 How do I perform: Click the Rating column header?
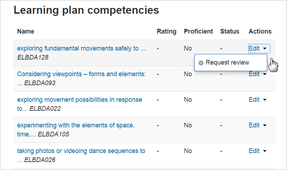click(167, 31)
